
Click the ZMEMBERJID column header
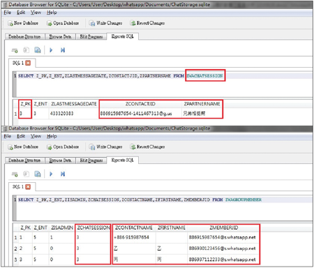(x=224, y=228)
